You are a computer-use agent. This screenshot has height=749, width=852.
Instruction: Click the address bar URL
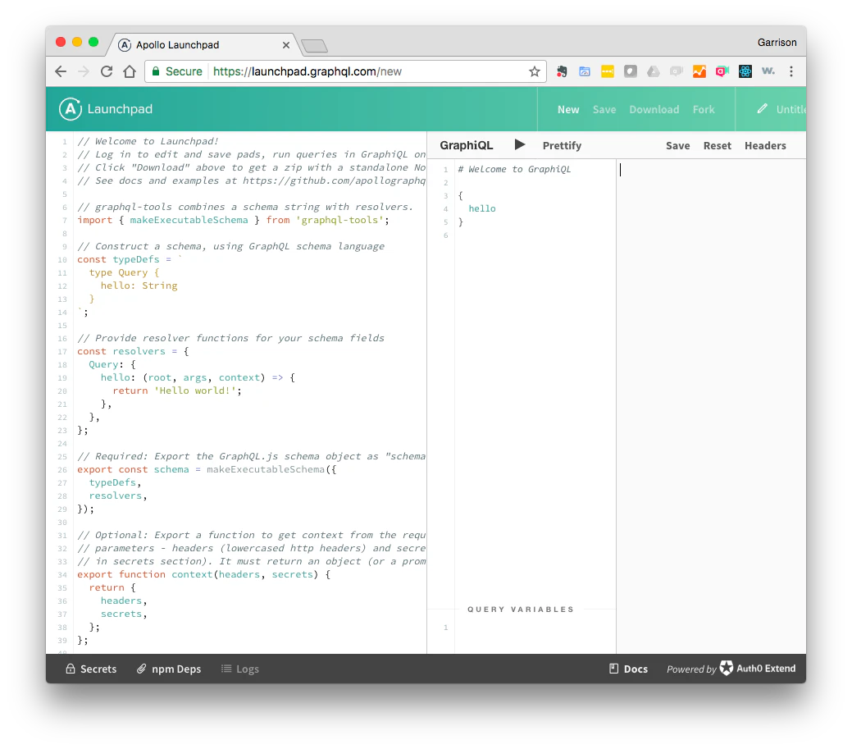click(308, 71)
